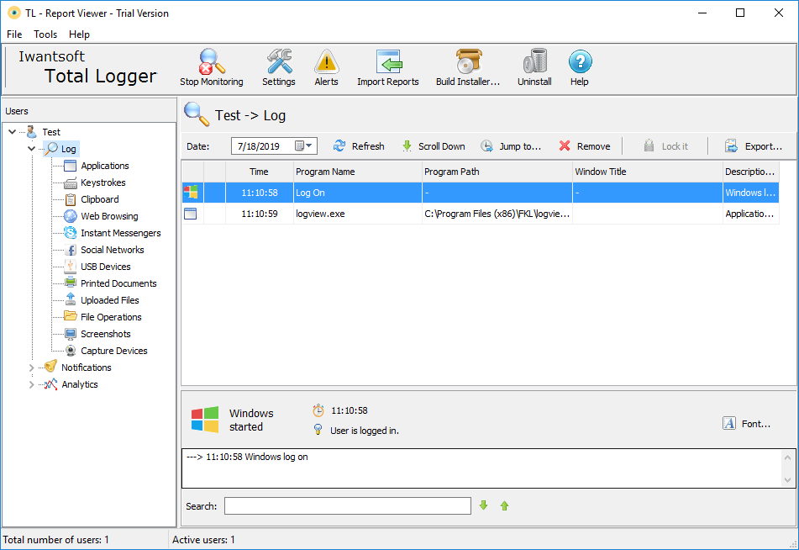Click the Stop Monitoring toolbar icon
The height and width of the screenshot is (550, 799).
coord(212,63)
